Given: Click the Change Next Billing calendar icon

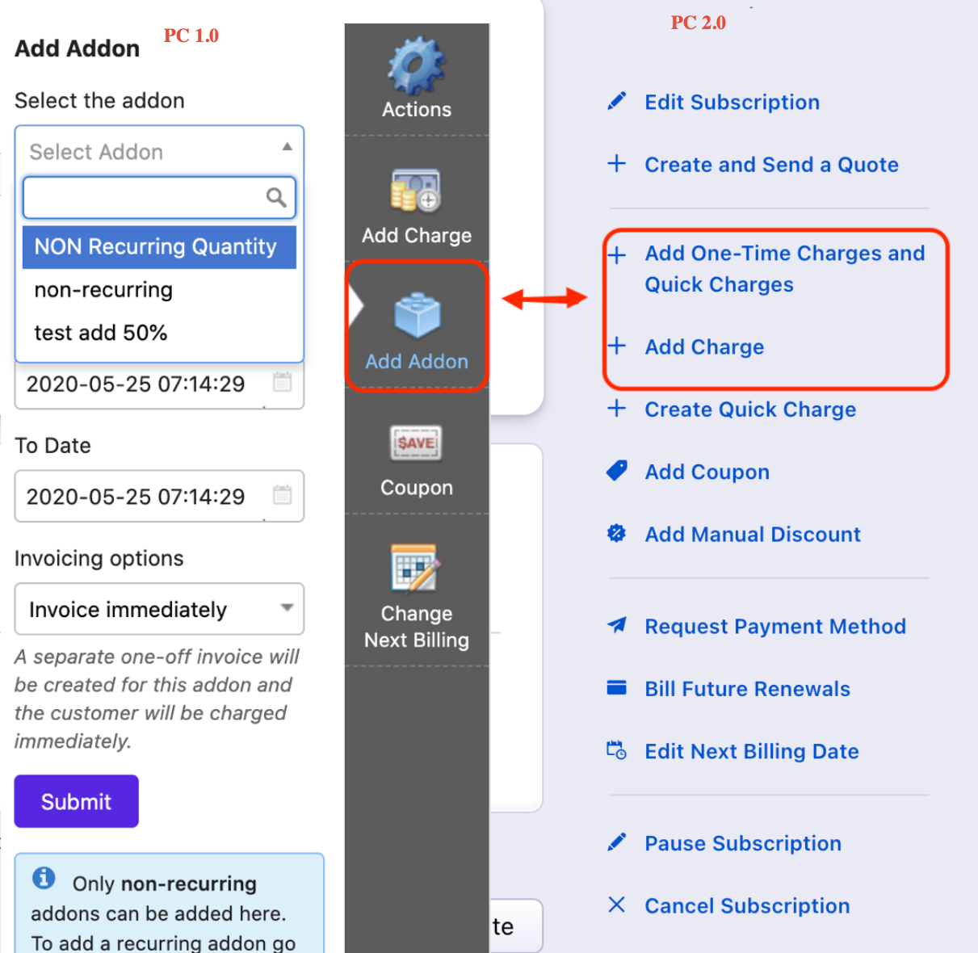Looking at the screenshot, I should pos(415,569).
